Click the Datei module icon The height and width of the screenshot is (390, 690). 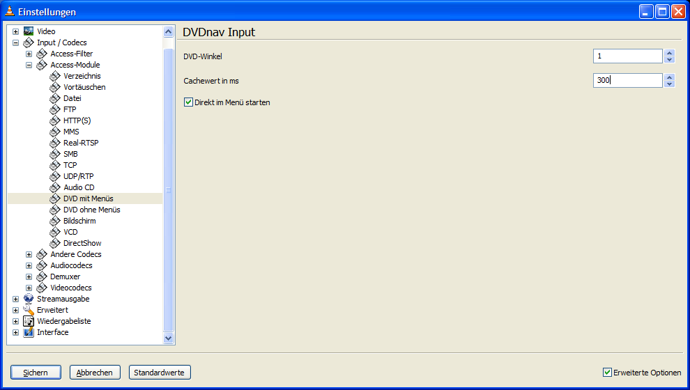(55, 98)
